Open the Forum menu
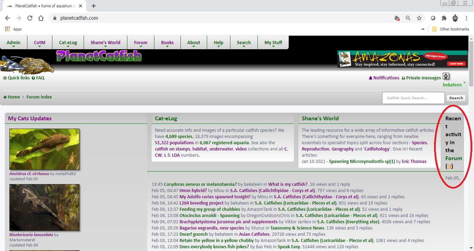The width and height of the screenshot is (474, 251). tap(141, 43)
